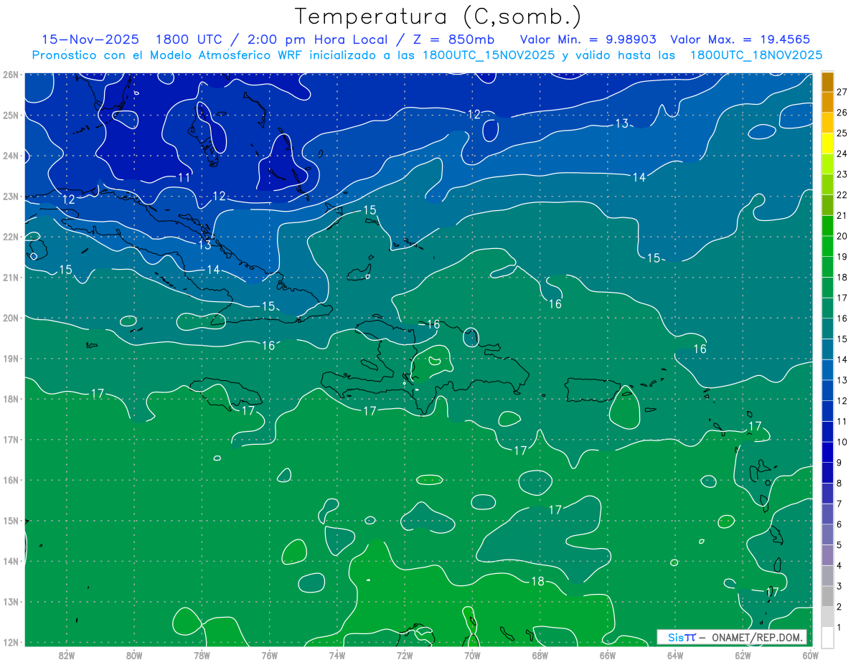
Task: Click the "70W" longitude label
Action: [x=472, y=655]
